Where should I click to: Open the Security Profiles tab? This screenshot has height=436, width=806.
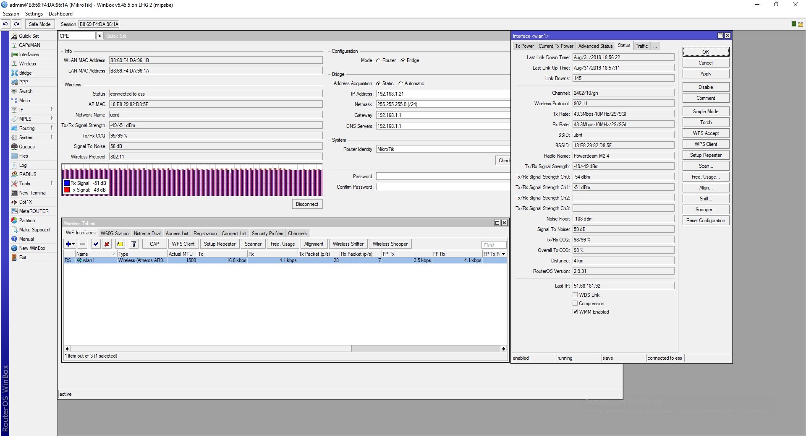[x=267, y=234]
